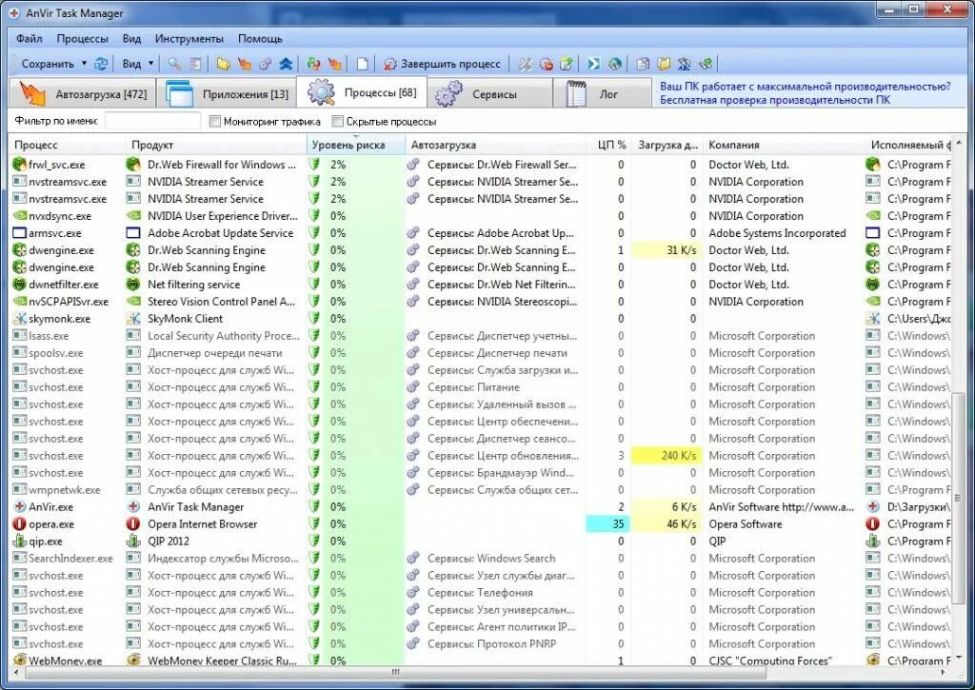Select the nvxdsync.exe process row
Screen dimensions: 975x690
coord(481,216)
